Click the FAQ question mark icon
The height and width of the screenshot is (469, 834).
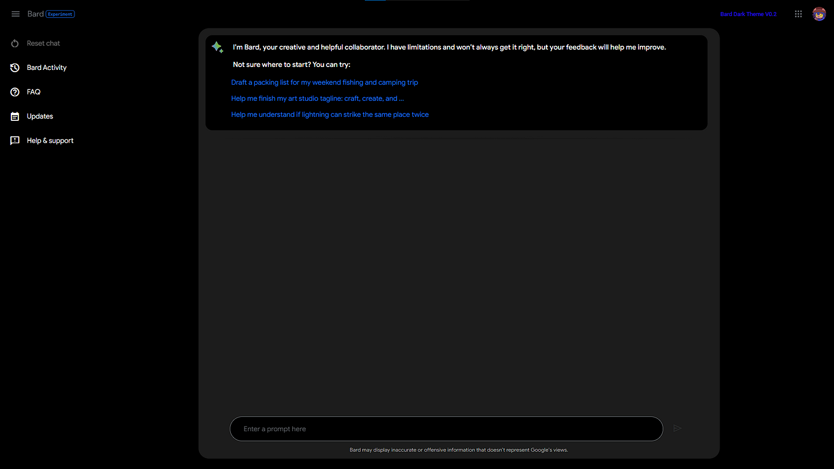coord(15,92)
